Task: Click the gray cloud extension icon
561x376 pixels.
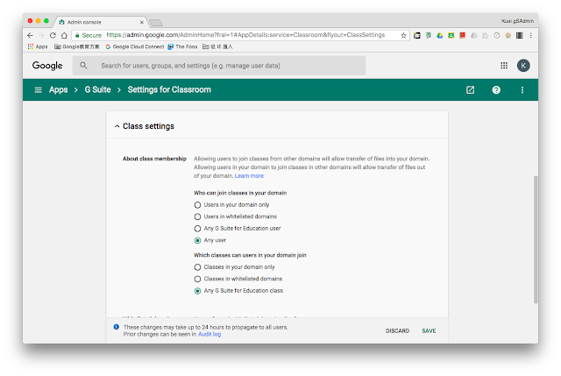Action: (x=474, y=35)
